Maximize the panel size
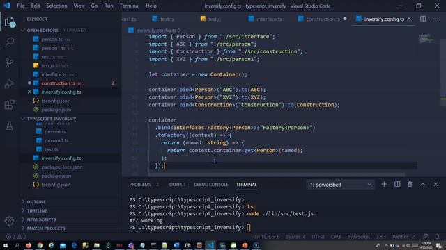 (x=423, y=185)
